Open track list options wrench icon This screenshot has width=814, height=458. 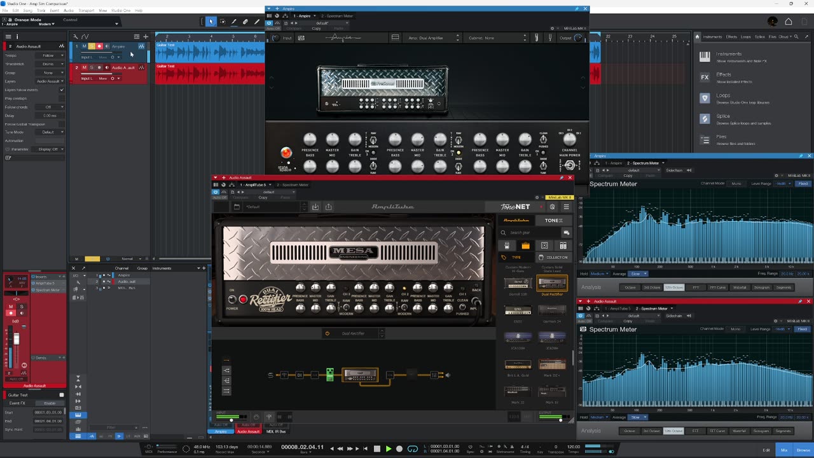pos(75,36)
